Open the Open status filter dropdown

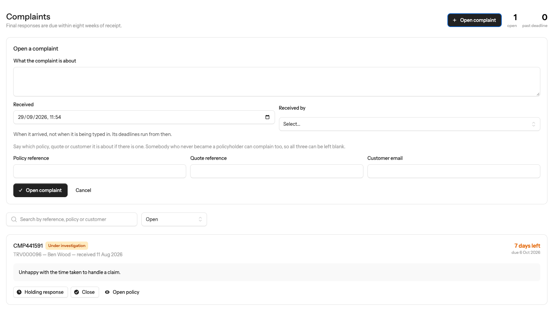point(174,219)
